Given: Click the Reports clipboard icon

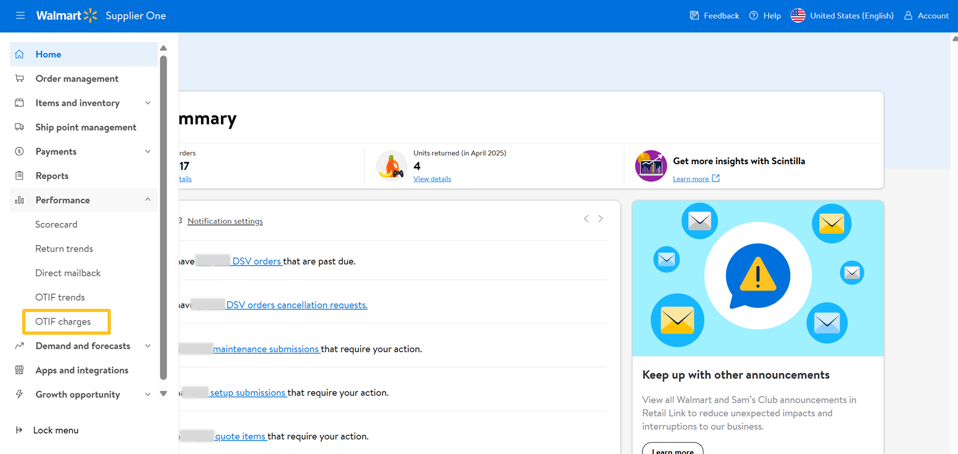Looking at the screenshot, I should [19, 175].
